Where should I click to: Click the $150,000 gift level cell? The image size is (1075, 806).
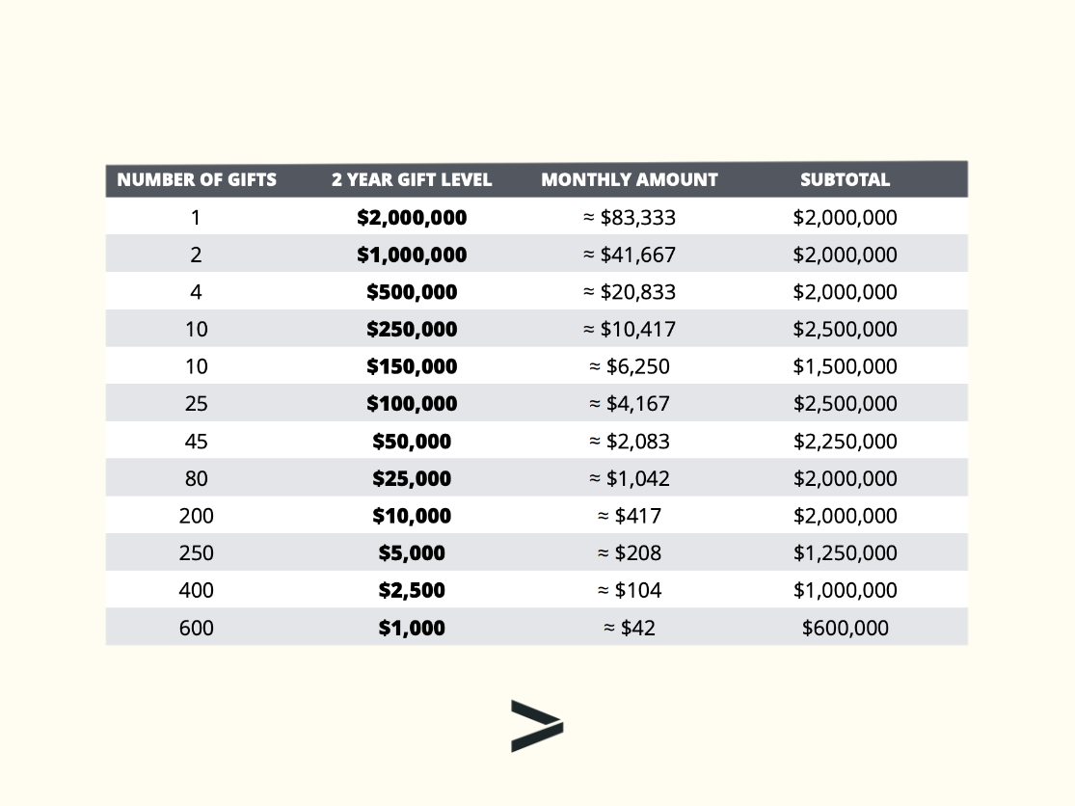412,367
